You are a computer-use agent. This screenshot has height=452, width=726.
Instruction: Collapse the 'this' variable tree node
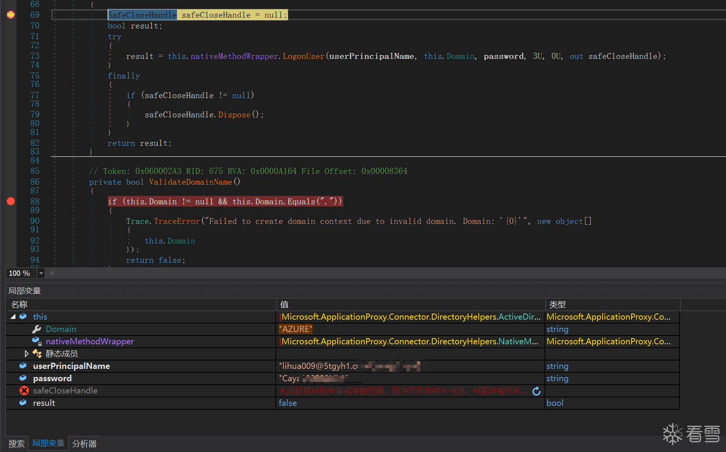point(13,317)
